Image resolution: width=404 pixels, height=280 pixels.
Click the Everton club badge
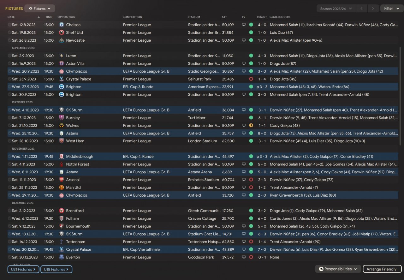(62, 257)
